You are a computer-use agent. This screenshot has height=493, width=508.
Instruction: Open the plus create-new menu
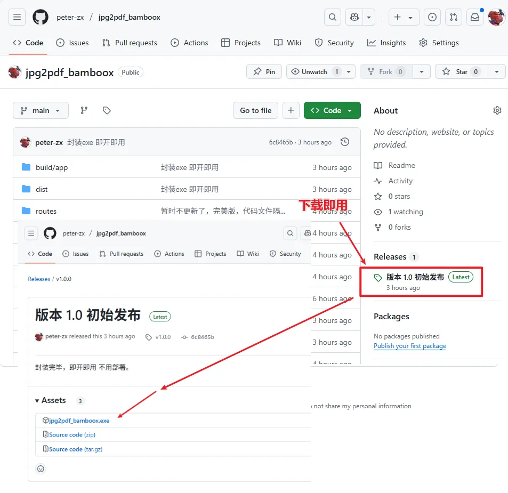[x=404, y=17]
